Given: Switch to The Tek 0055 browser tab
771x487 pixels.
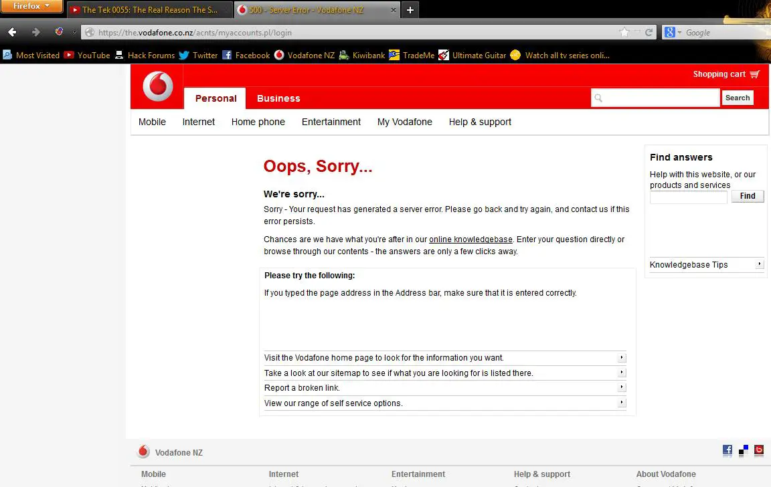Looking at the screenshot, I should (x=149, y=10).
